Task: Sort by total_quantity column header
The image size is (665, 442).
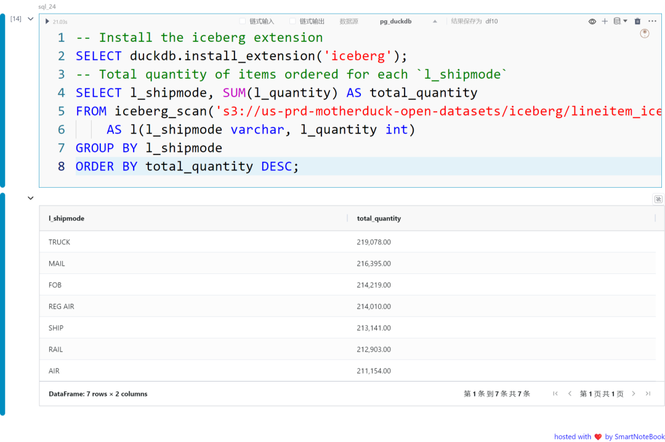Action: (x=379, y=219)
